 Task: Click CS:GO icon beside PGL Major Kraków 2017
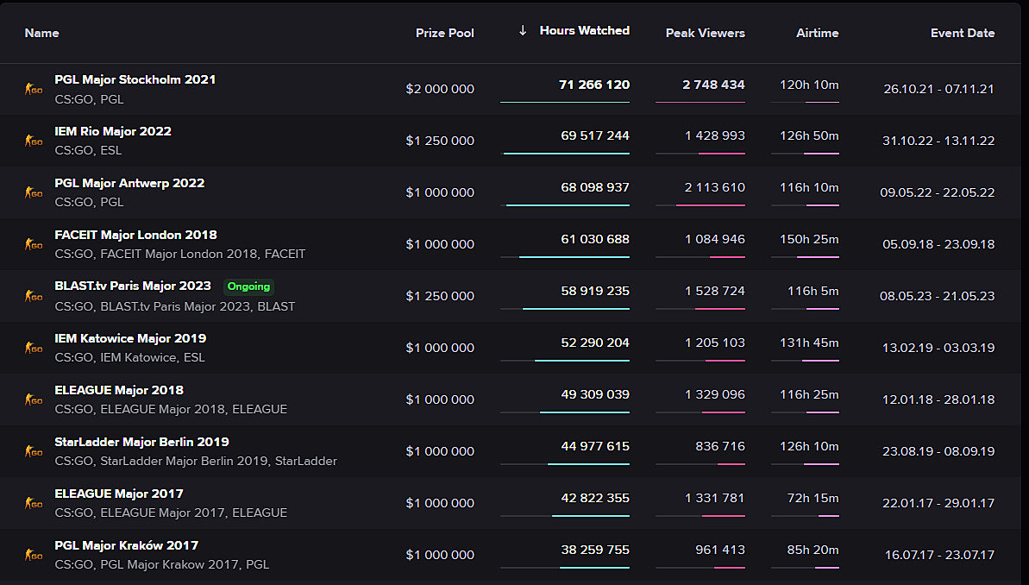pyautogui.click(x=34, y=555)
